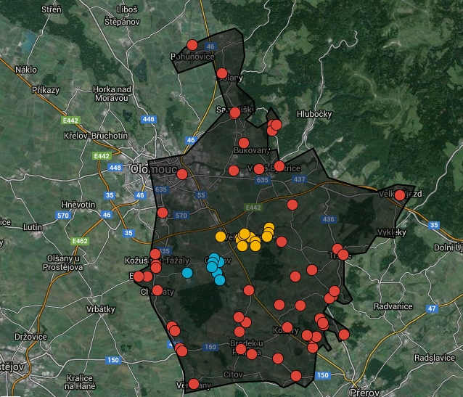463x397 pixels.
Task: Select the red marker at Bohuňovice
Action: click(192, 45)
